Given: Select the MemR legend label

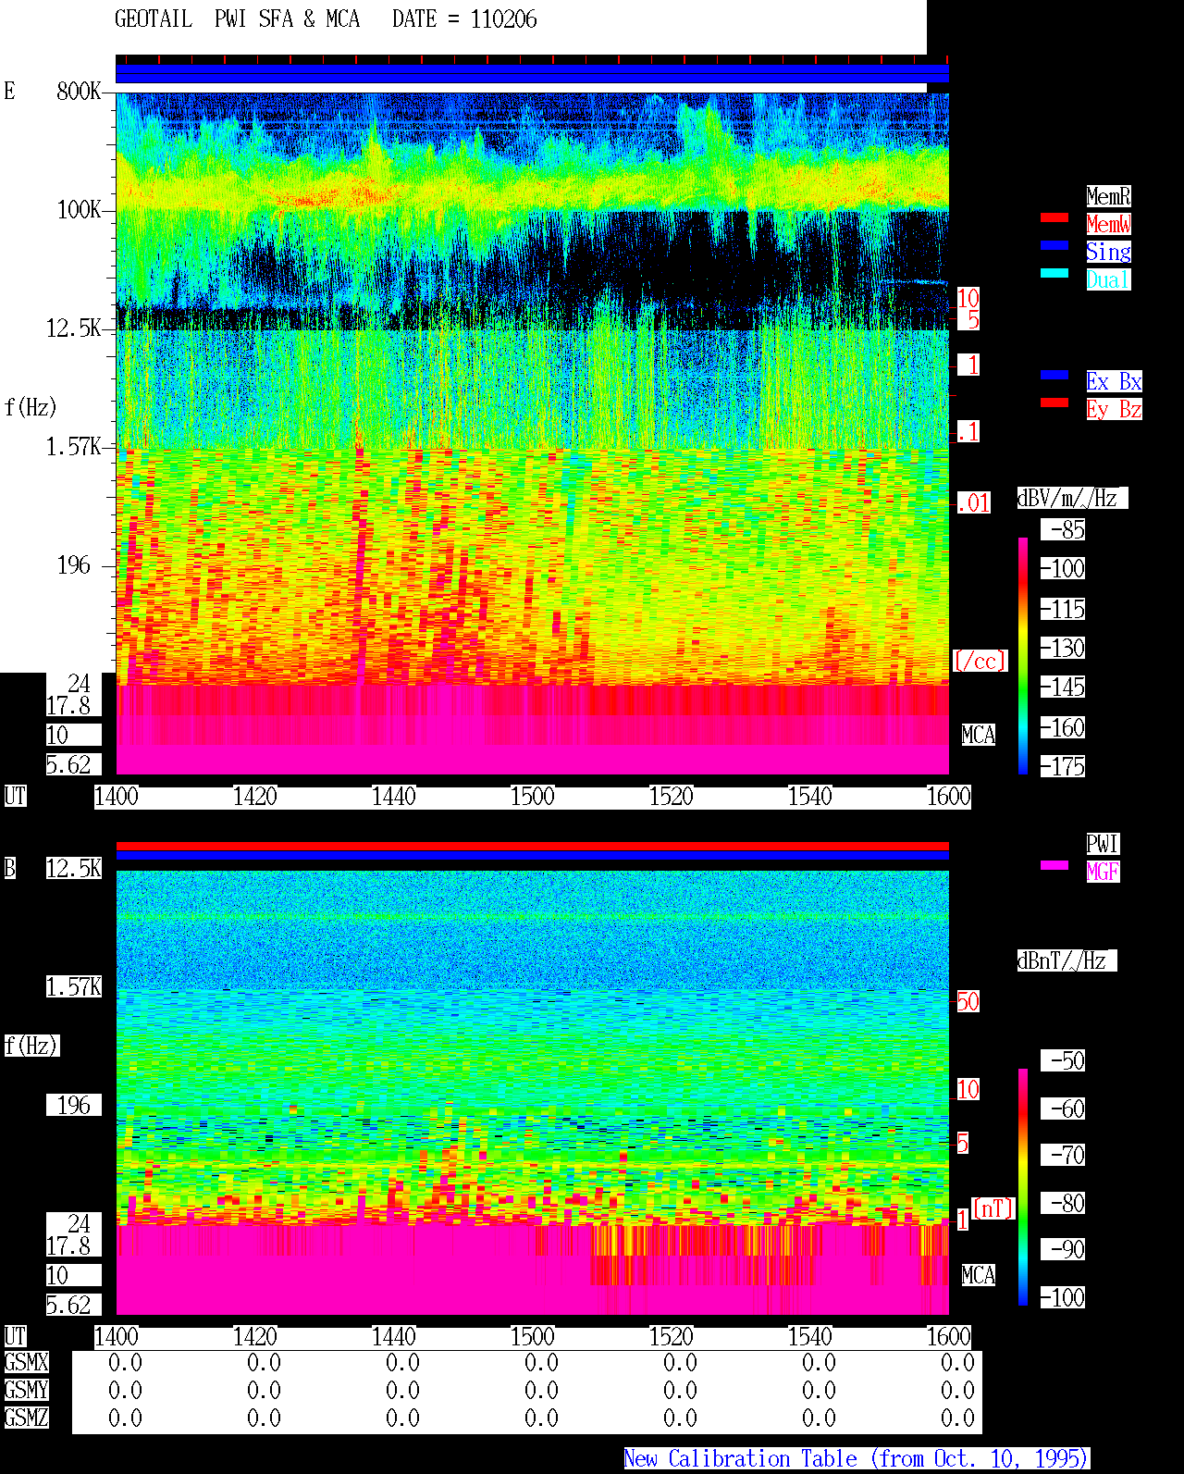Looking at the screenshot, I should point(1108,196).
